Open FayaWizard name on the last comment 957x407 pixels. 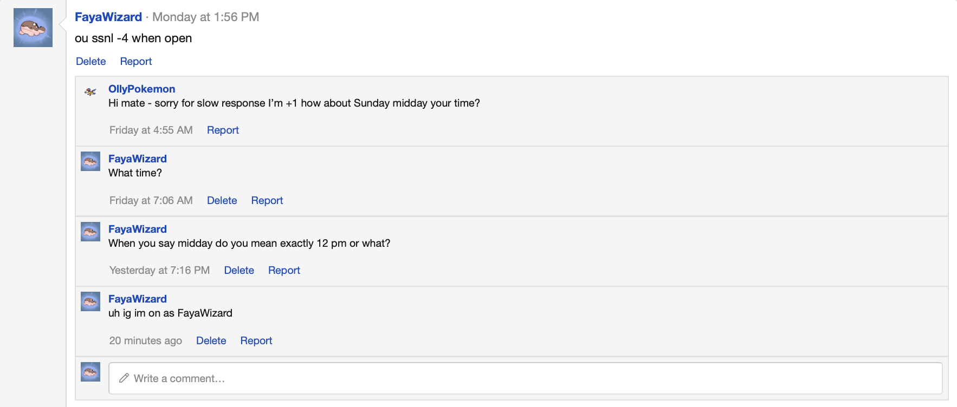[137, 299]
